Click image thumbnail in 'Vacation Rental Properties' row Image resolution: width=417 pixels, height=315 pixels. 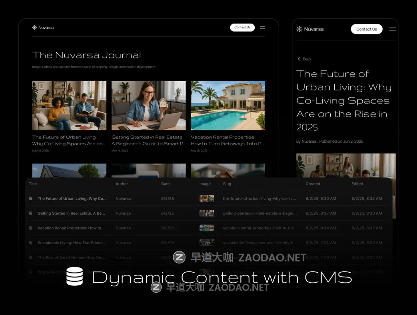click(207, 228)
